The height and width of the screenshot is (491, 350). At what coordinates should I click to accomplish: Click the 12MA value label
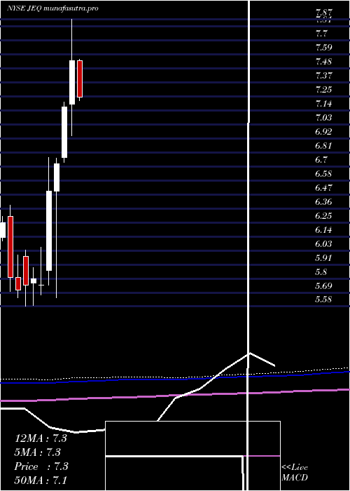[x=41, y=438]
